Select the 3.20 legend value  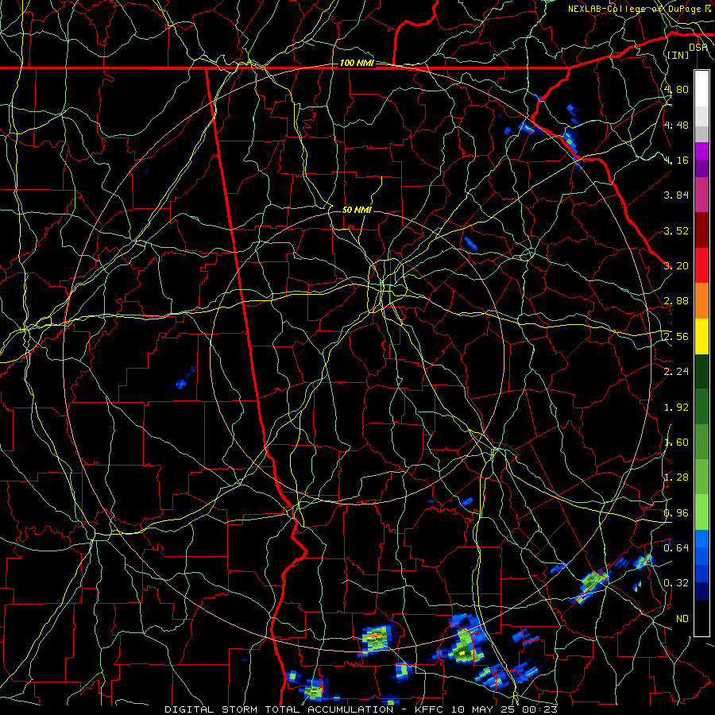676,266
